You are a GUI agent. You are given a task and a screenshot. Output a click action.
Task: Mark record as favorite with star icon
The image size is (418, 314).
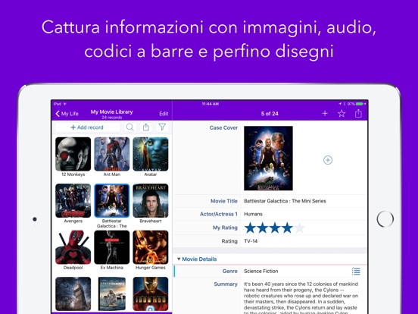pyautogui.click(x=342, y=114)
